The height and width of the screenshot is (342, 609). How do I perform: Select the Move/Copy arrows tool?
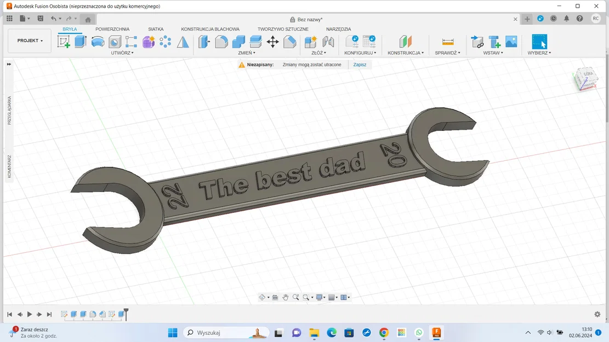pyautogui.click(x=272, y=42)
